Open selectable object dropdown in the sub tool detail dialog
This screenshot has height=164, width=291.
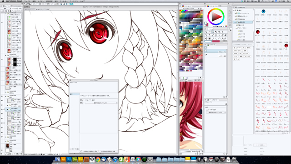point(101,103)
